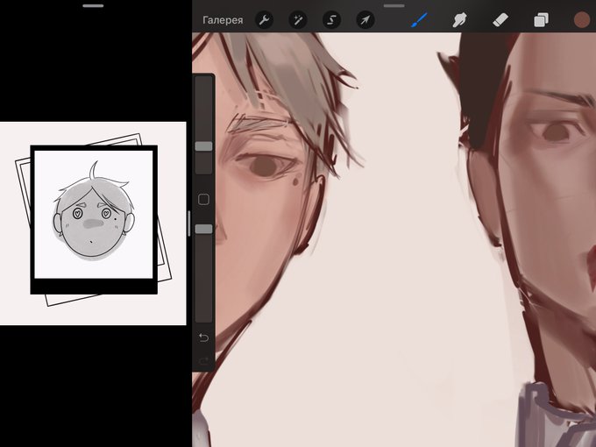Screen dimensions: 596x447
Task: Tap the Undo arrow in sidebar
Action: click(203, 337)
